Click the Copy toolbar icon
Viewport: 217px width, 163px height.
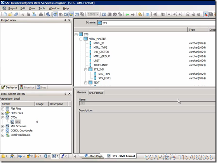click(x=28, y=14)
